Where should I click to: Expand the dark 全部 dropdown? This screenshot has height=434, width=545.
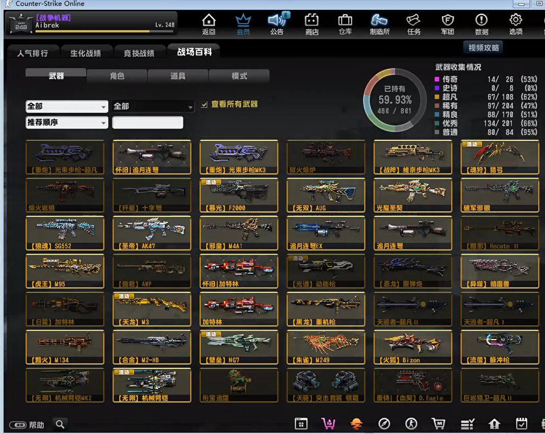[153, 107]
